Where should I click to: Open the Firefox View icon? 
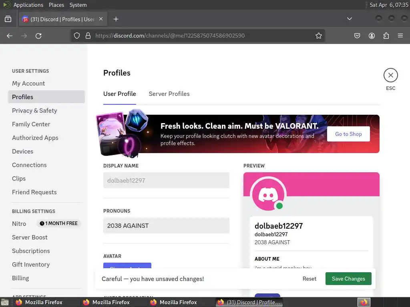coord(8,19)
